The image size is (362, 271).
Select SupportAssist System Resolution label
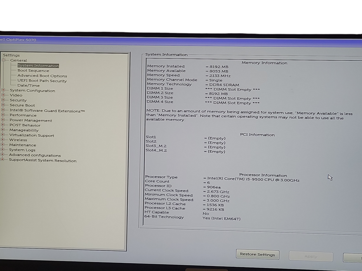pos(43,160)
